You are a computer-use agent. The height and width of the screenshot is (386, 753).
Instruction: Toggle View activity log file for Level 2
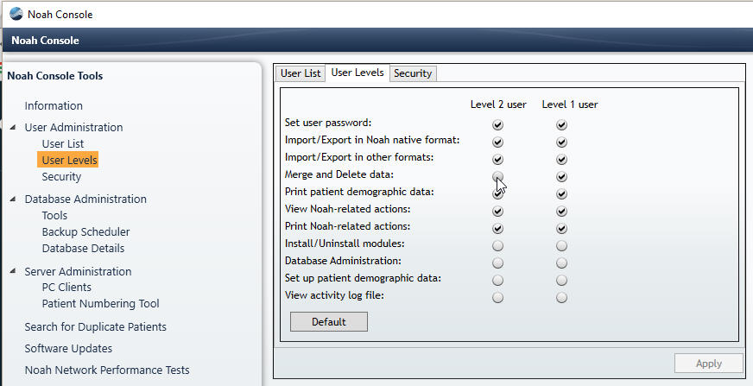[x=497, y=298]
